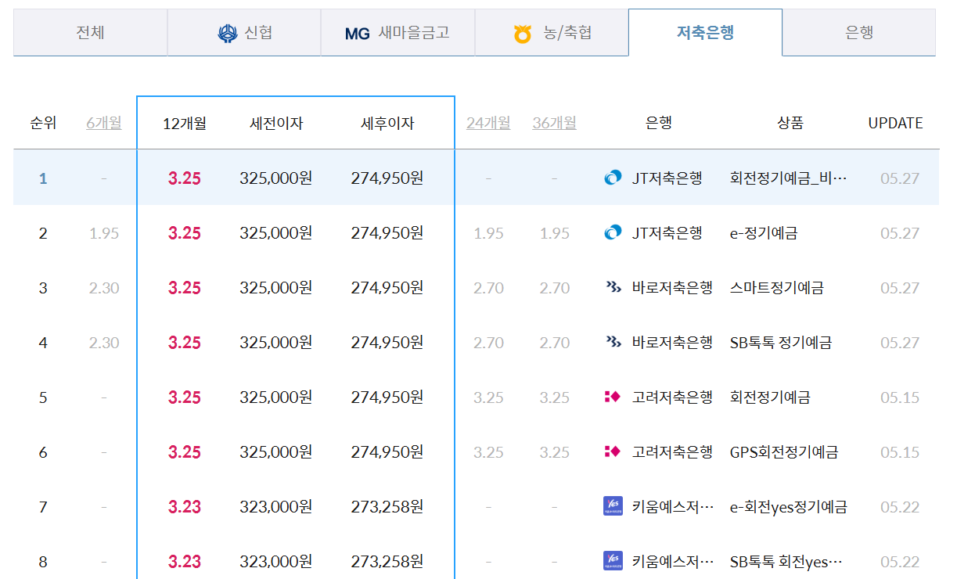Screen dimensions: 957x579
Task: Click JT저축은행 bank name in rank 2 row
Action: click(667, 233)
